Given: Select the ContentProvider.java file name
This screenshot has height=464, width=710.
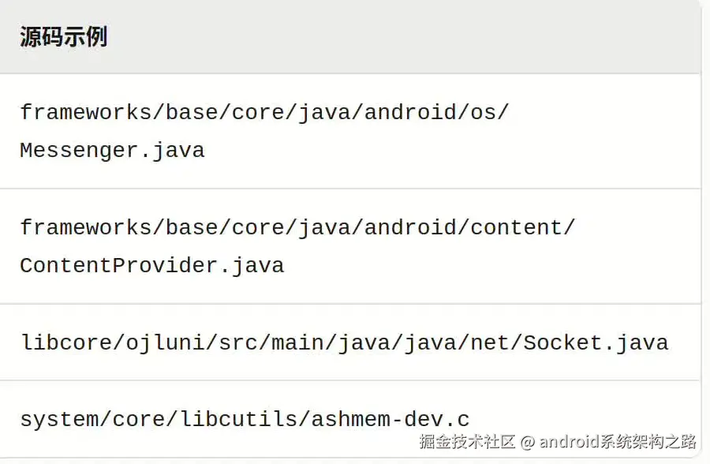Looking at the screenshot, I should point(151,265).
